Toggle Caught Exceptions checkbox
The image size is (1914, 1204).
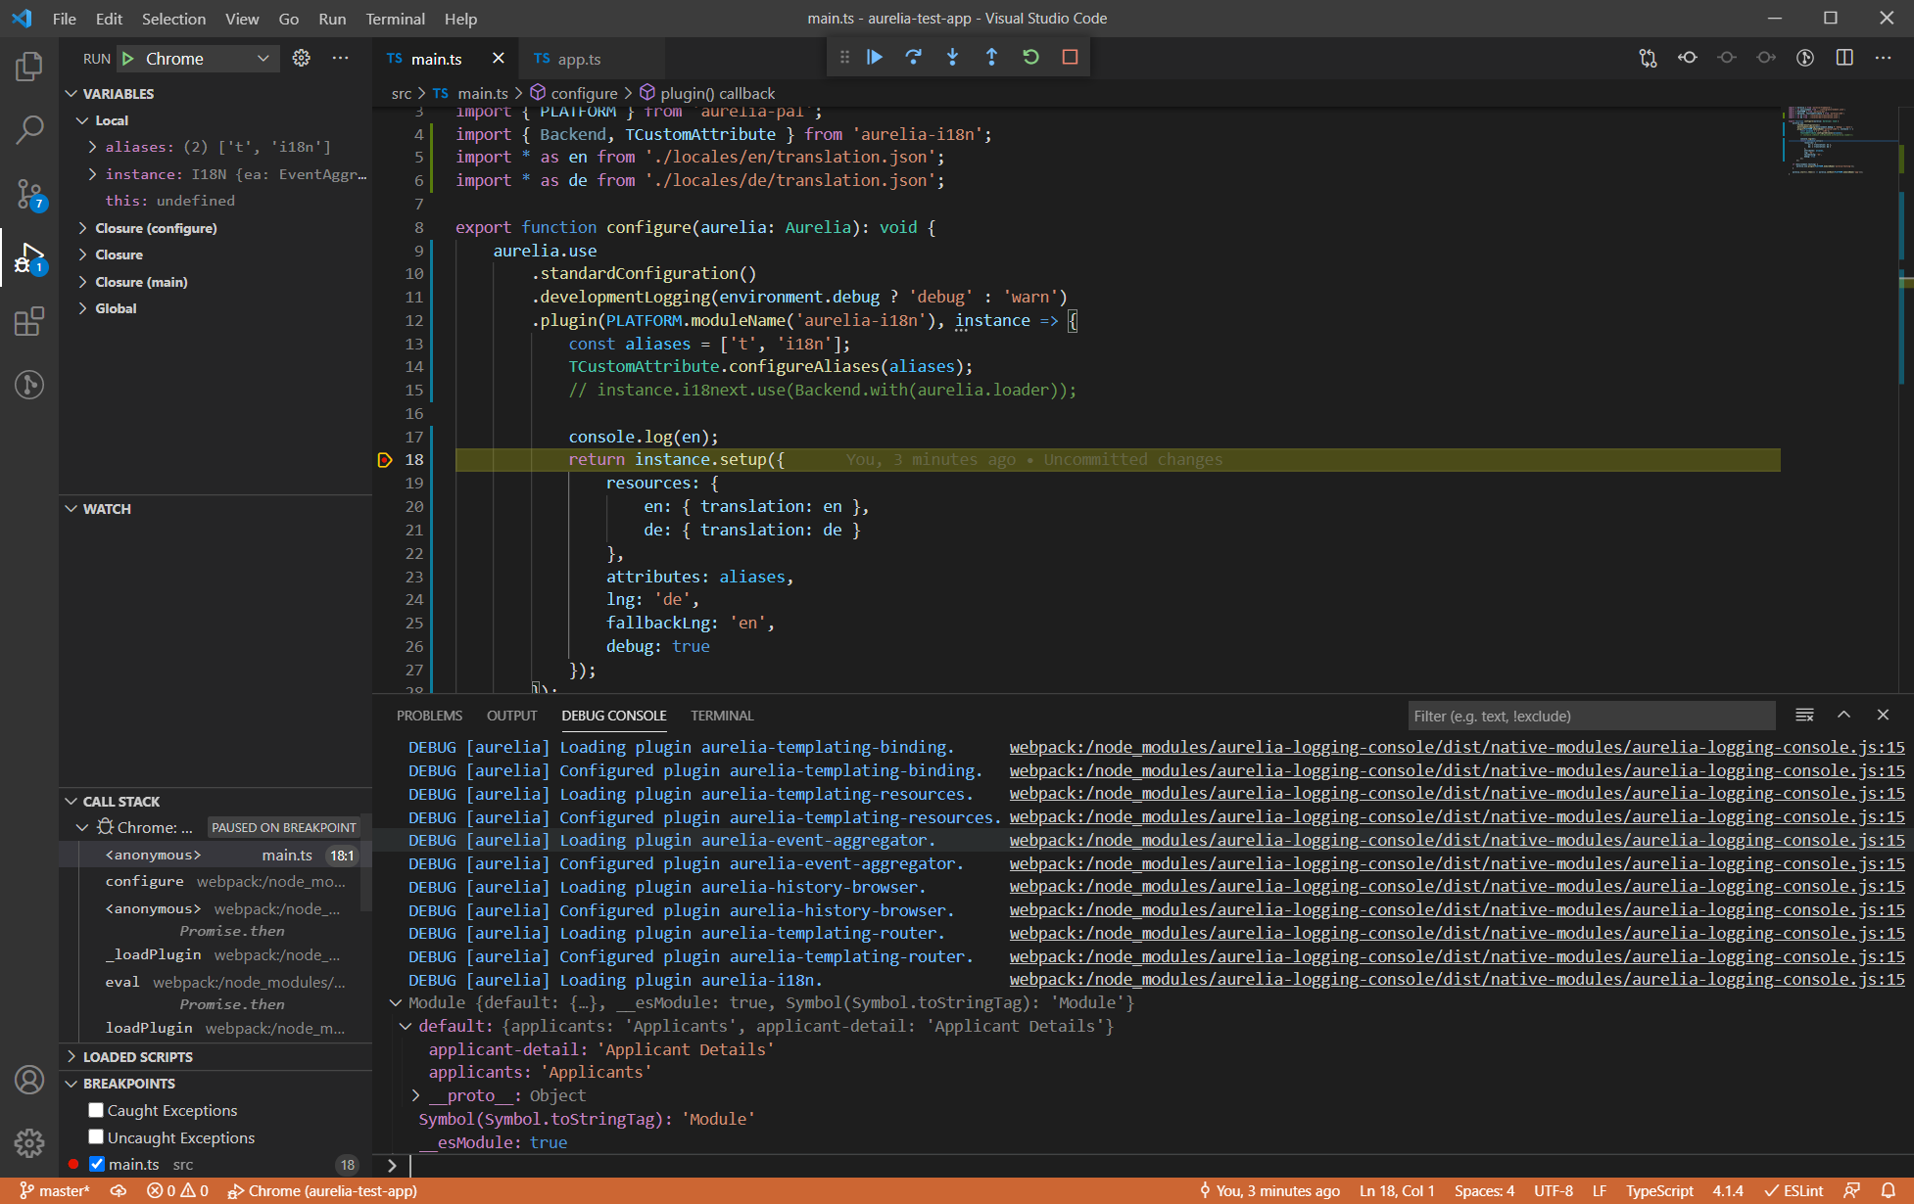click(x=96, y=1110)
